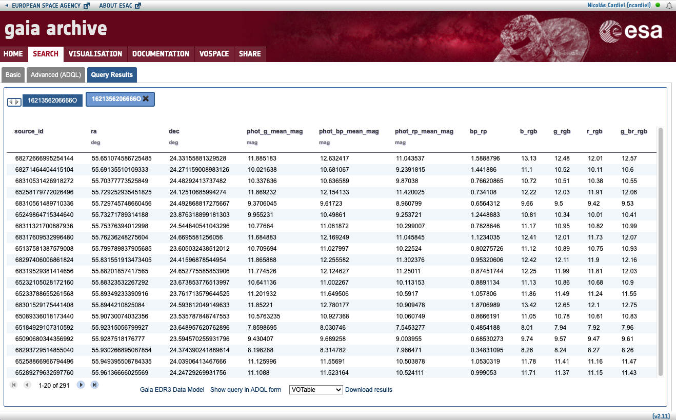Image resolution: width=676 pixels, height=420 pixels.
Task: Click the results table vertical scrollbar
Action: click(x=661, y=251)
